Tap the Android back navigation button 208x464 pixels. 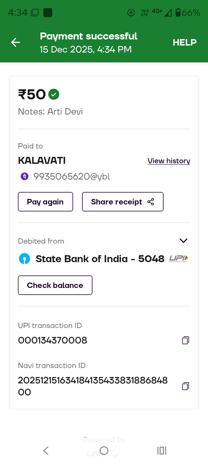pyautogui.click(x=46, y=451)
